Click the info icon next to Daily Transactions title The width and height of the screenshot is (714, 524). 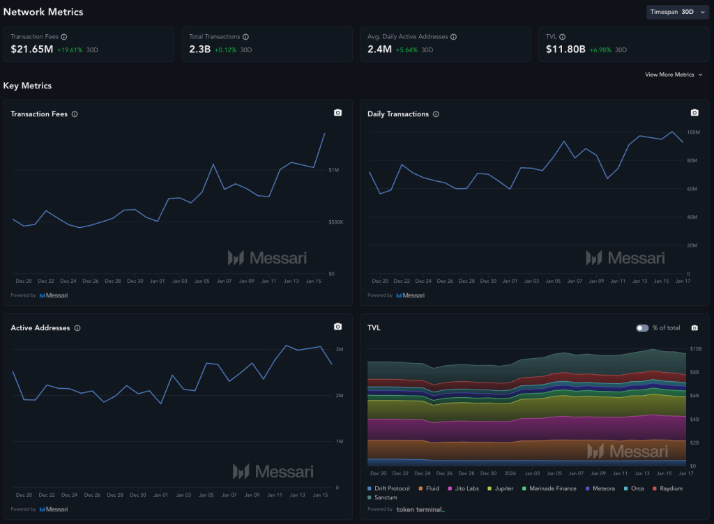click(x=436, y=114)
